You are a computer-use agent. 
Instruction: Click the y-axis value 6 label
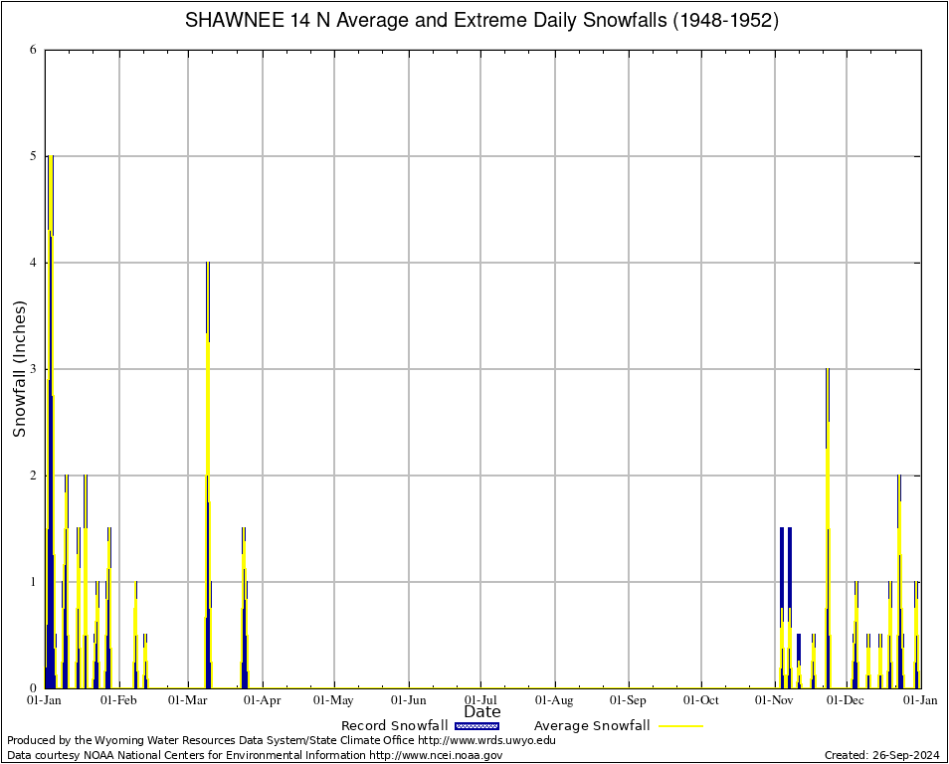click(33, 50)
